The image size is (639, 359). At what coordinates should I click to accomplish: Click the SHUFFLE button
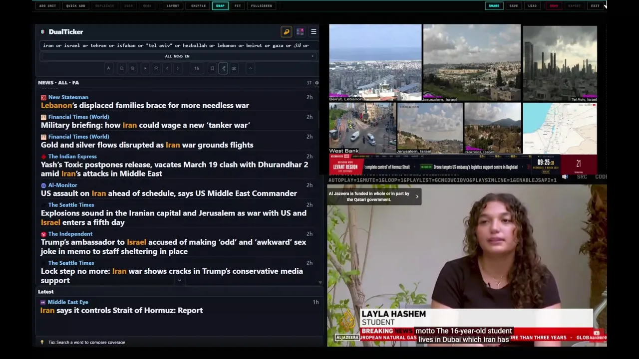click(x=198, y=6)
